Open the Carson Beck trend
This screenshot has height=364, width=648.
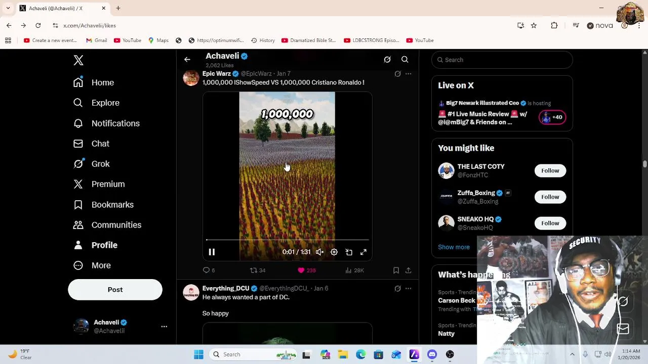click(457, 300)
